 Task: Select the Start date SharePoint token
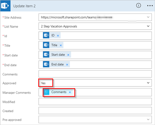57,55
